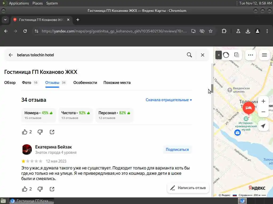Dislike Екатерина Бейзак's review
Viewport: 273px width, 204px height.
coord(40,189)
